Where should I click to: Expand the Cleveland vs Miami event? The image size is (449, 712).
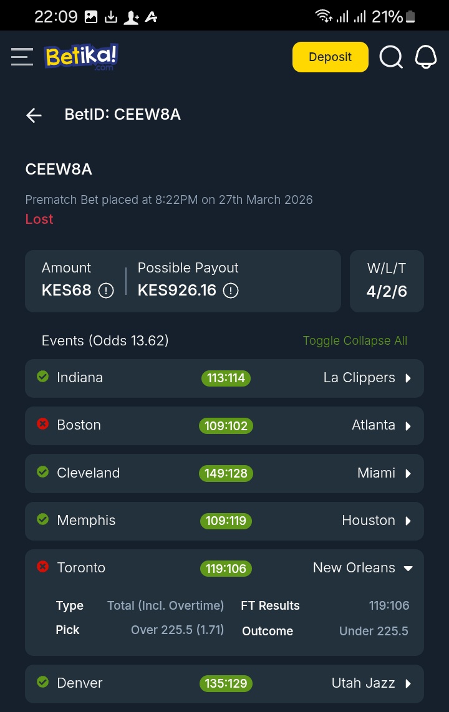tap(408, 473)
